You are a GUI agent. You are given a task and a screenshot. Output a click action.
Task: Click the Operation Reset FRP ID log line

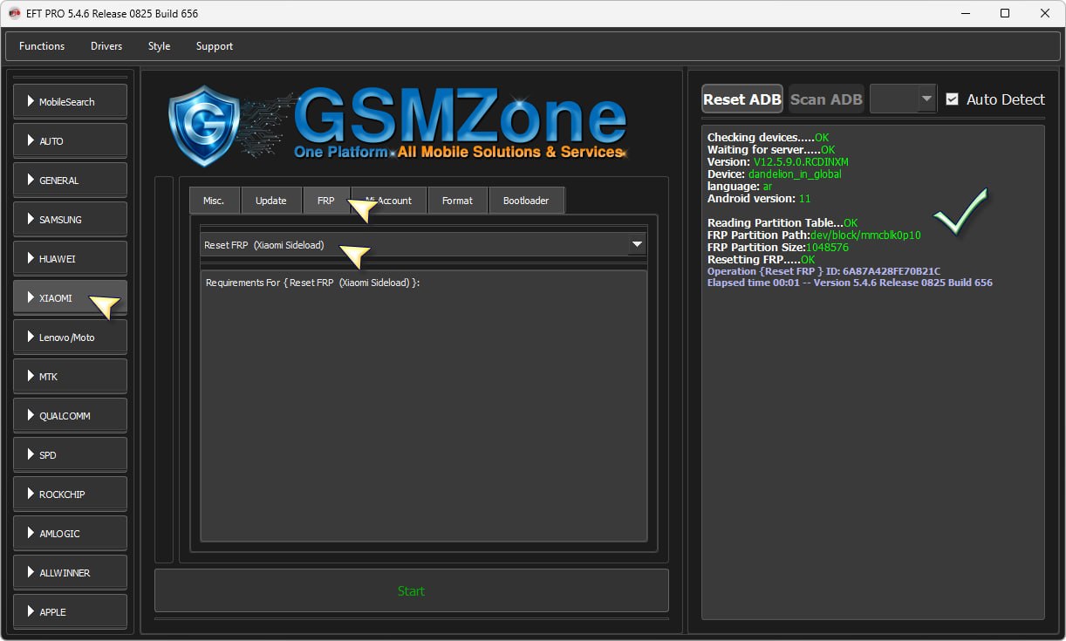[x=823, y=271]
